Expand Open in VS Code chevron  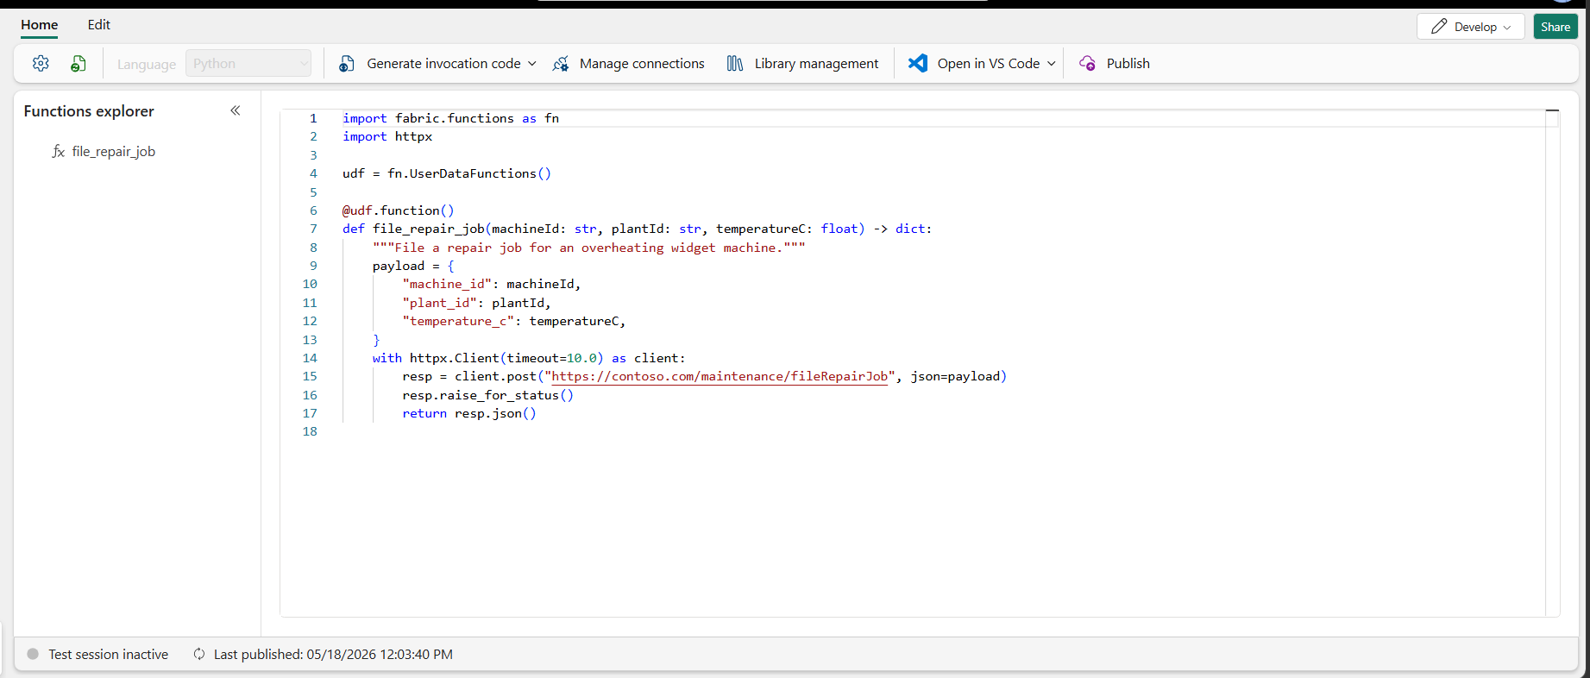click(1051, 63)
